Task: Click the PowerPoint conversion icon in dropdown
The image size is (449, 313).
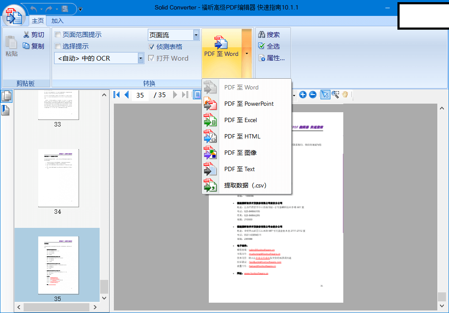Action: (210, 104)
